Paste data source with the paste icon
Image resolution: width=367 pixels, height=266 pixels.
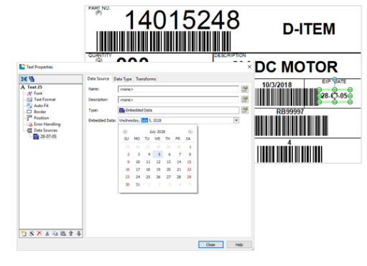[63, 234]
